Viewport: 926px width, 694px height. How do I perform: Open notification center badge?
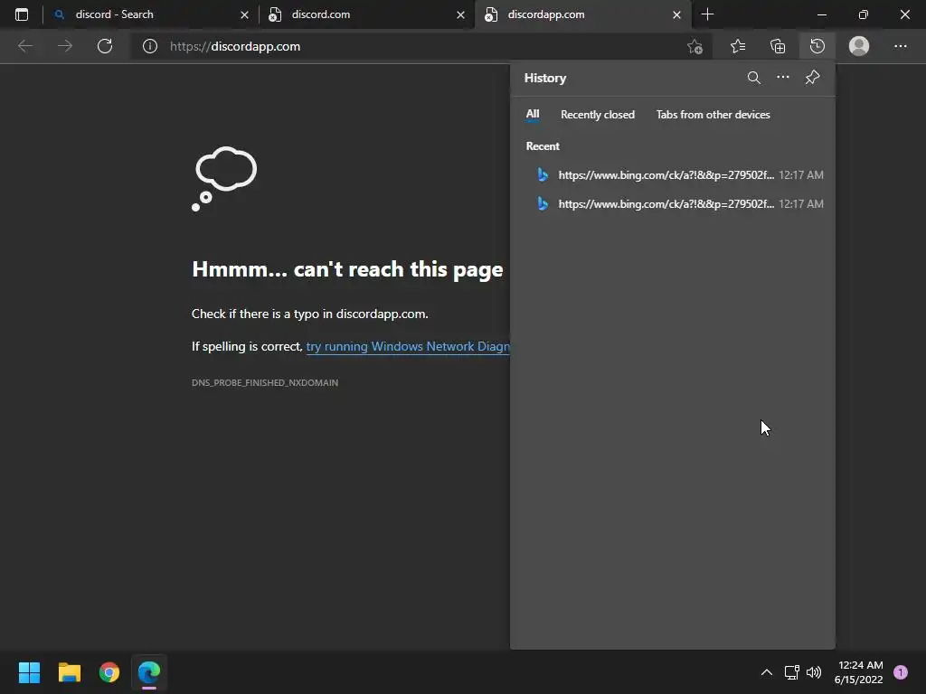coord(900,672)
